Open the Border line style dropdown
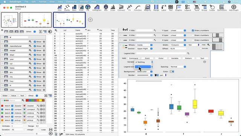 [144, 75]
